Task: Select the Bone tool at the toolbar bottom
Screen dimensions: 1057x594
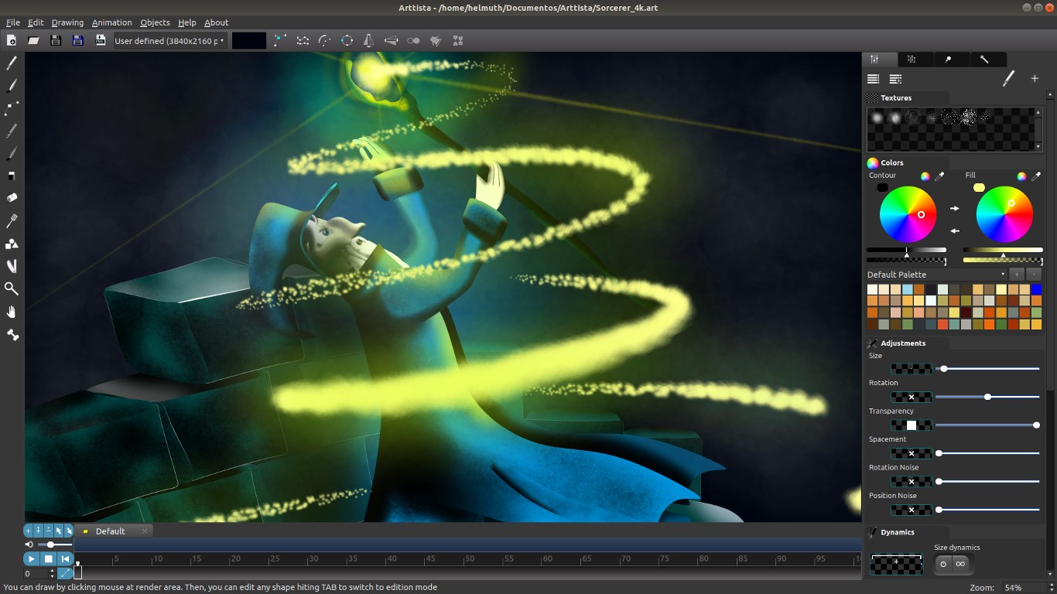Action: pos(11,335)
